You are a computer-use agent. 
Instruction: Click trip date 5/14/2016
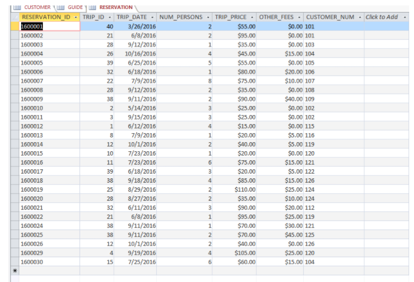pyautogui.click(x=135, y=108)
